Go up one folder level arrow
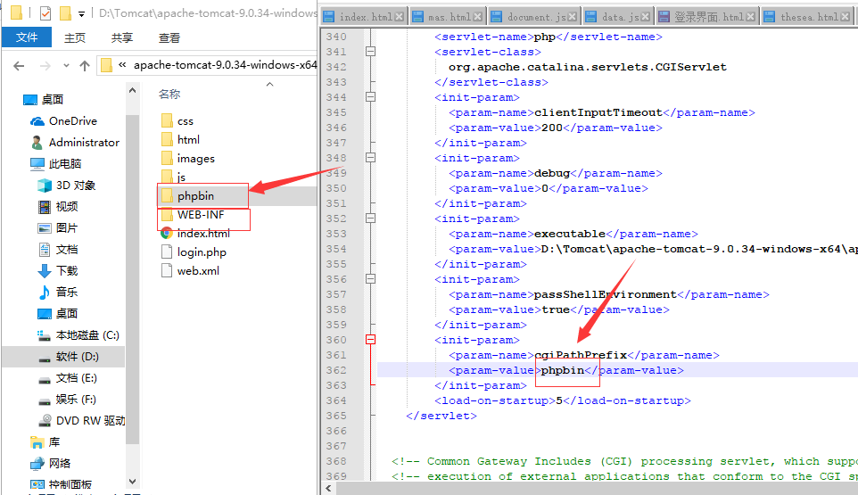The height and width of the screenshot is (495, 858). 84,66
